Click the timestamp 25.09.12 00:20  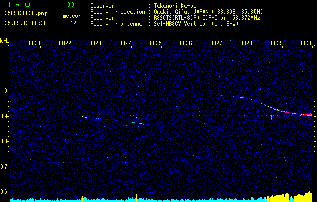(x=26, y=23)
